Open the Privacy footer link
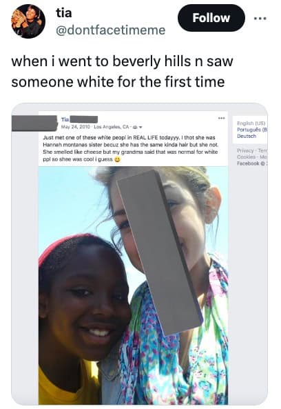This screenshot has height=409, width=281. pyautogui.click(x=244, y=150)
